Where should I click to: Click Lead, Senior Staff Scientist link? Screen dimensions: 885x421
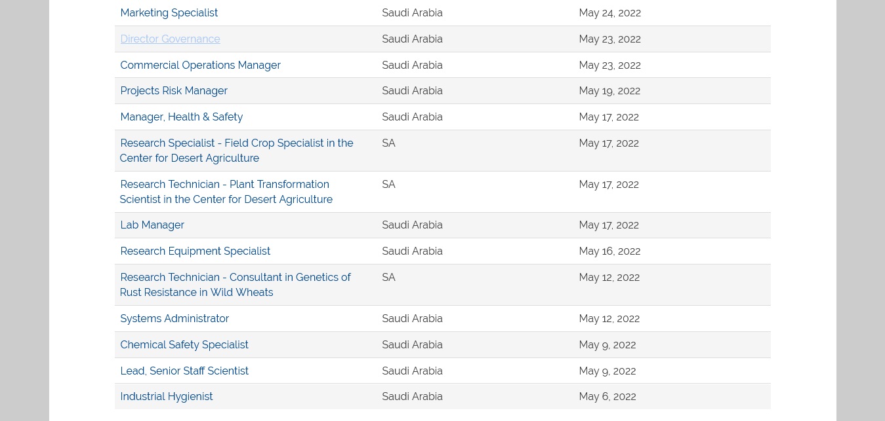pos(184,371)
